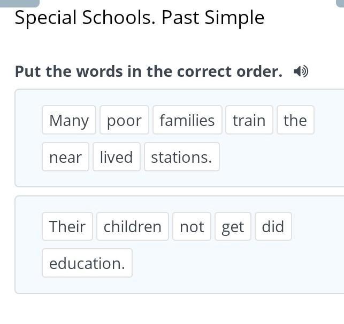Click the gray tab at top-left corner
344x324 pixels.
19,3
